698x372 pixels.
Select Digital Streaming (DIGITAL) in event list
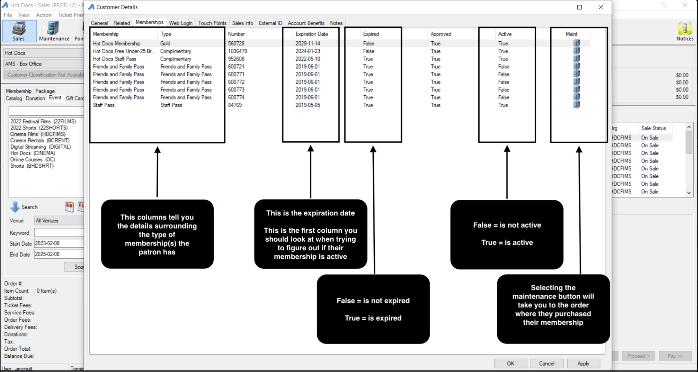coord(41,147)
